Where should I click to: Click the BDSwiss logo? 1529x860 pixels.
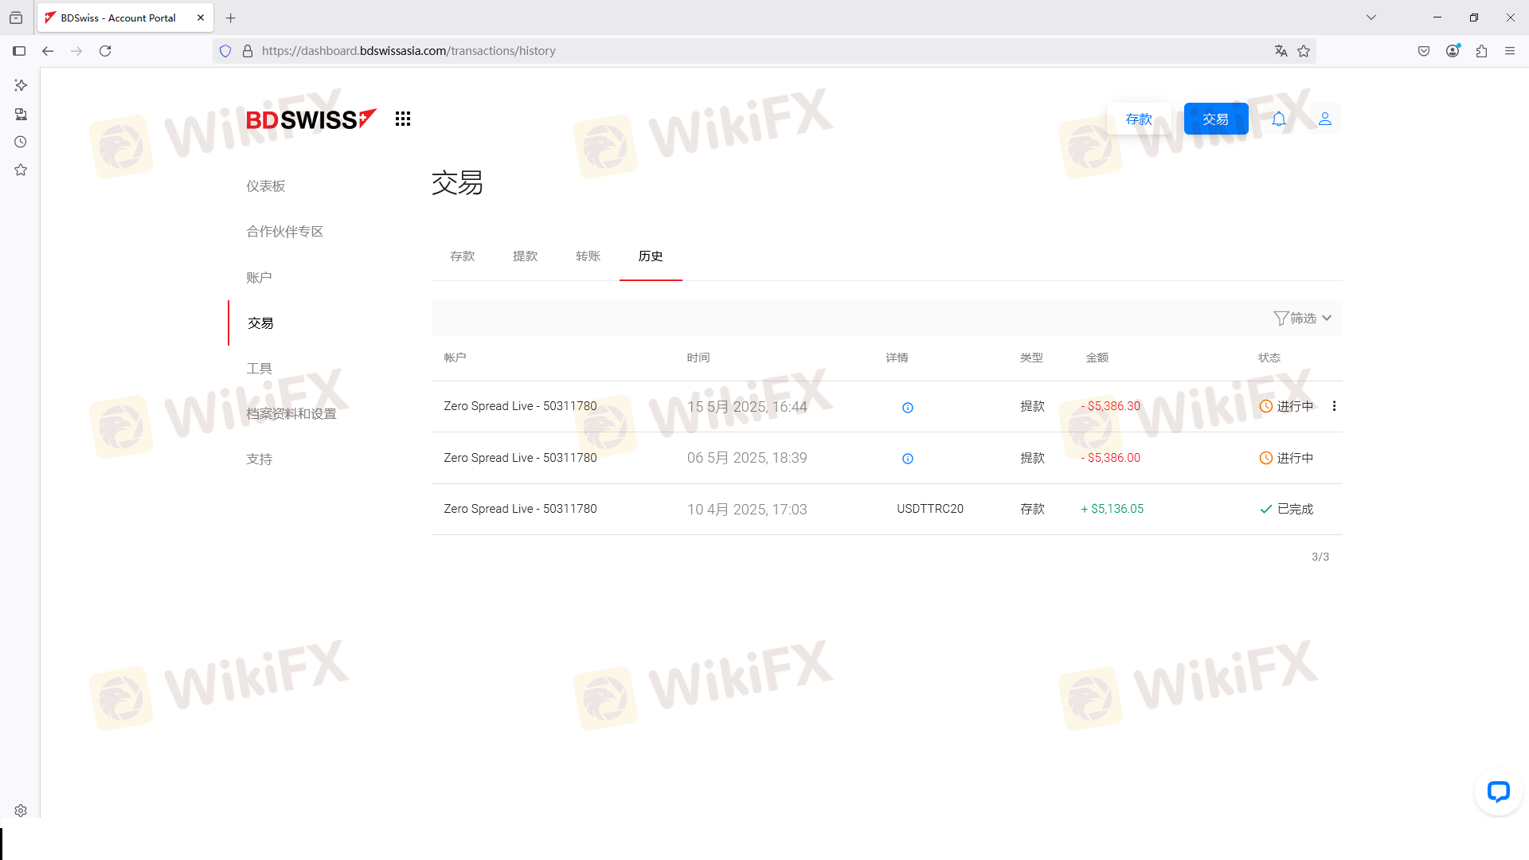(x=311, y=119)
